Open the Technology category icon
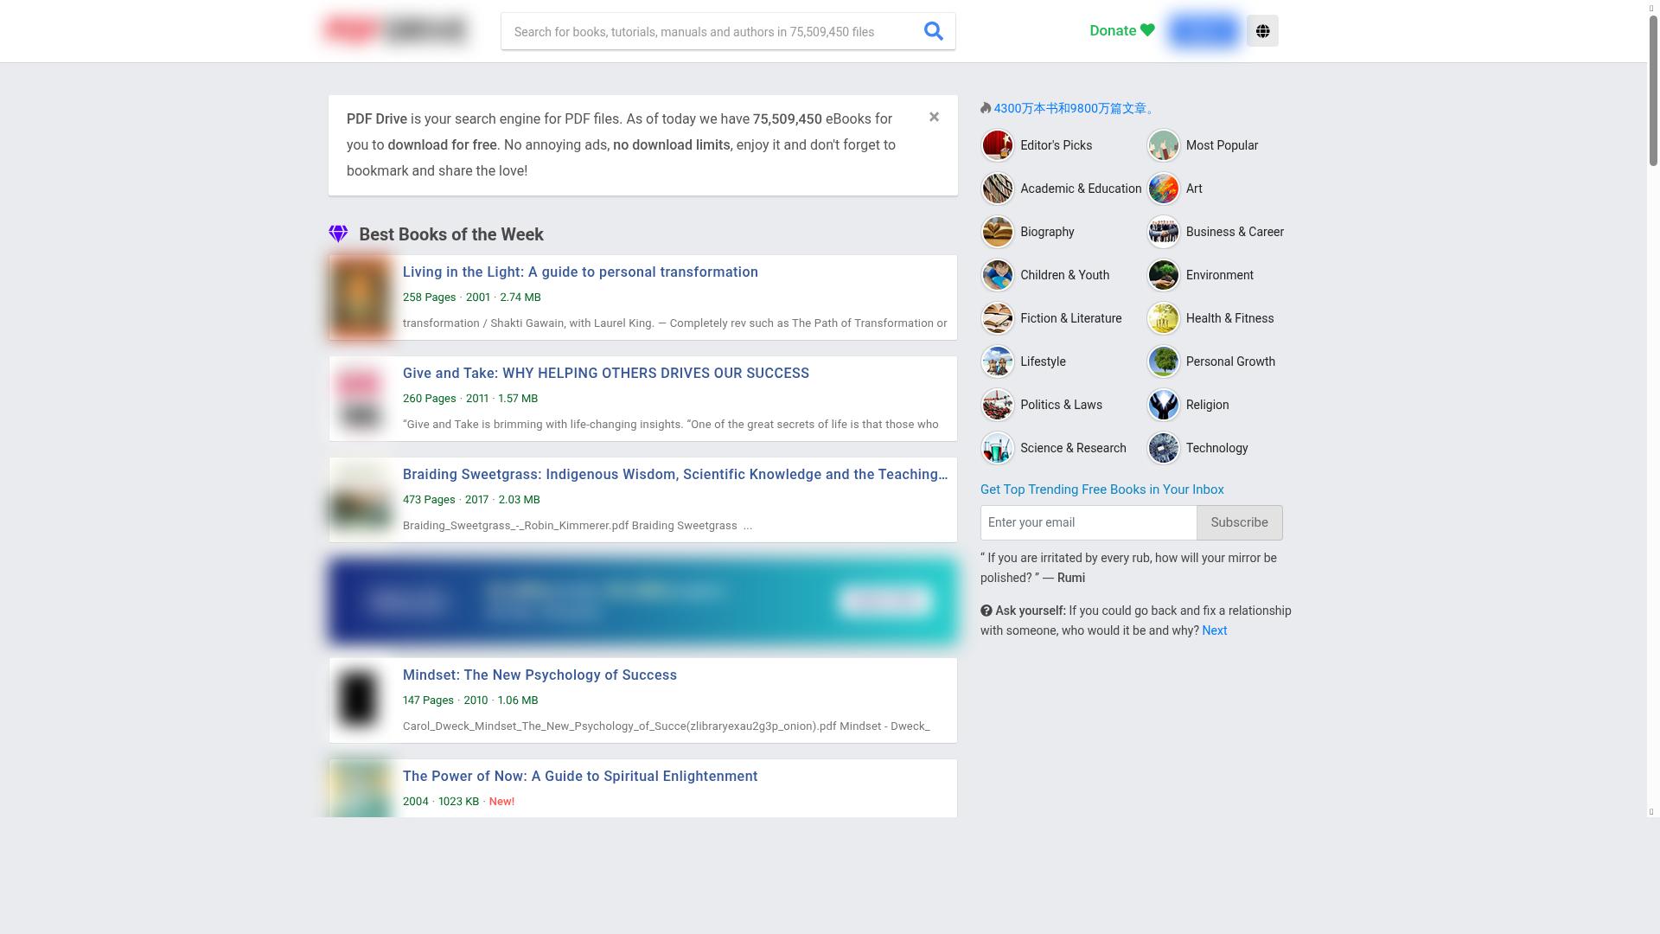Viewport: 1660px width, 934px height. click(1163, 448)
